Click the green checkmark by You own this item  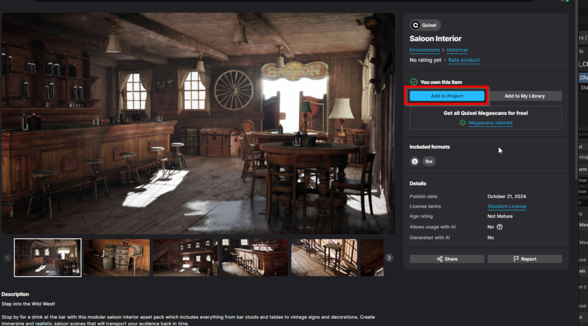coord(414,82)
